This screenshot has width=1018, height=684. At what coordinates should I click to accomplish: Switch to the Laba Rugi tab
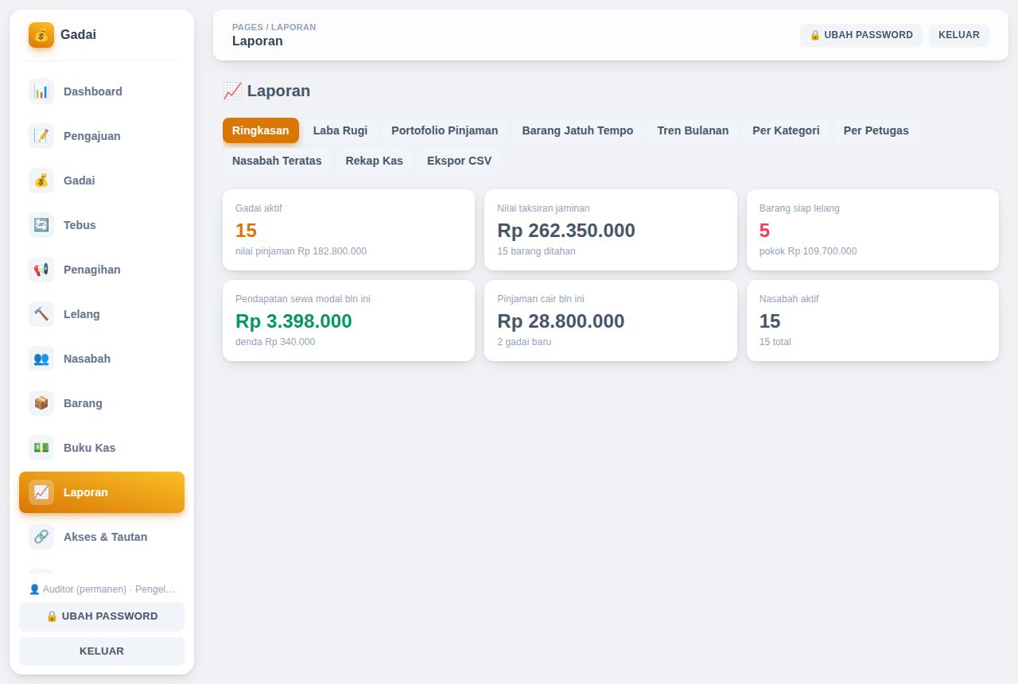340,130
